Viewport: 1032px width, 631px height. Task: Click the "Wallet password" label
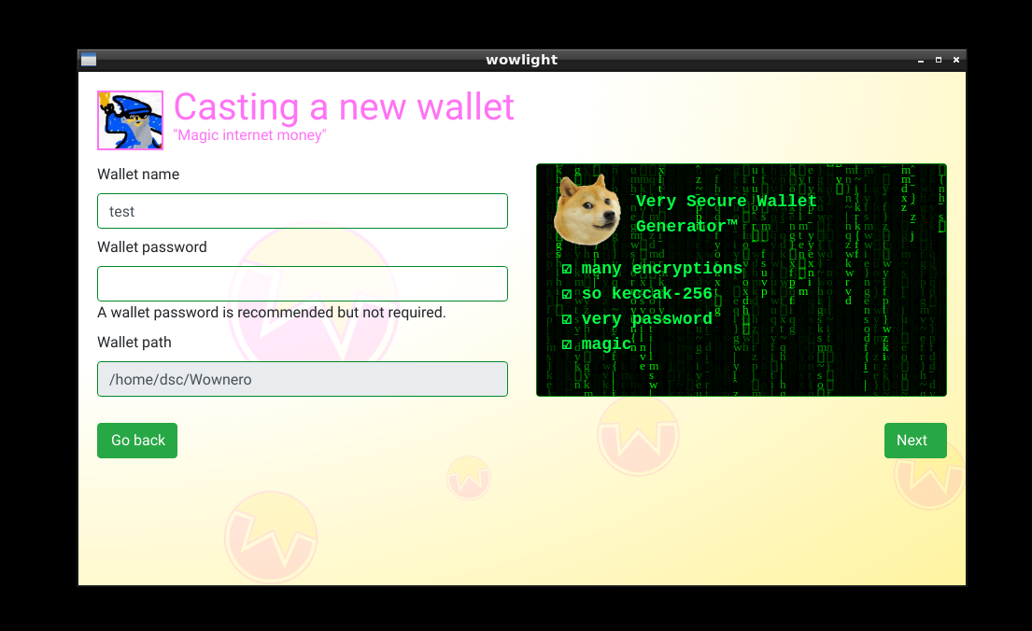152,246
